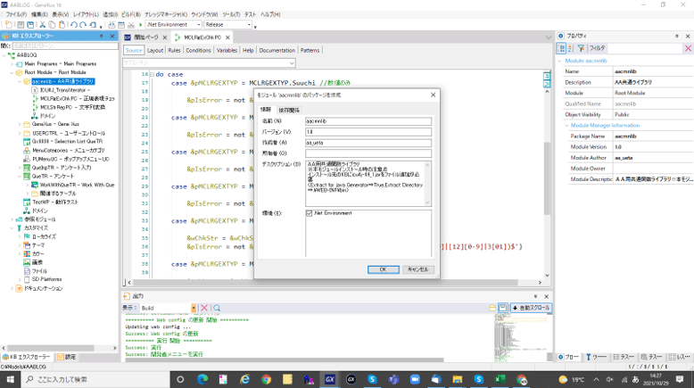Screen dimensions: 694x388
Task: Click the red X clear icon in Output panel
Action: (x=204, y=308)
